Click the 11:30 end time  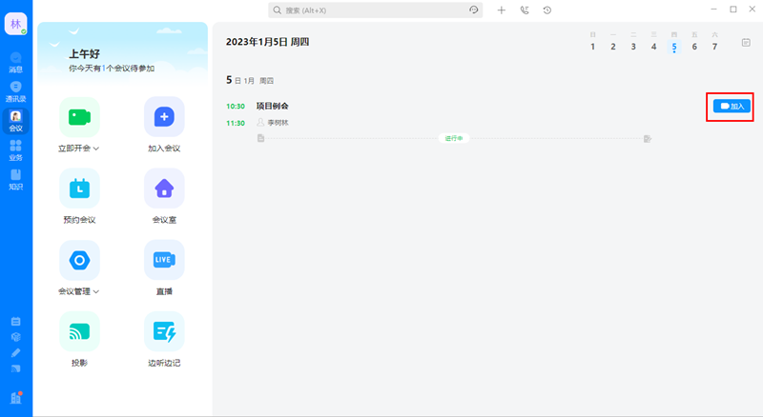click(236, 123)
